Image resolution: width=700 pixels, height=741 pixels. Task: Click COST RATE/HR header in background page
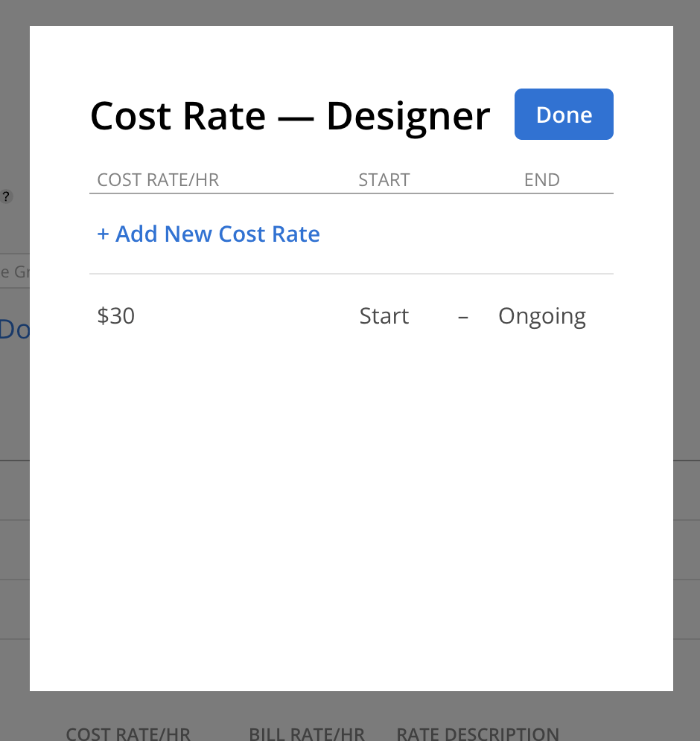coord(128,734)
